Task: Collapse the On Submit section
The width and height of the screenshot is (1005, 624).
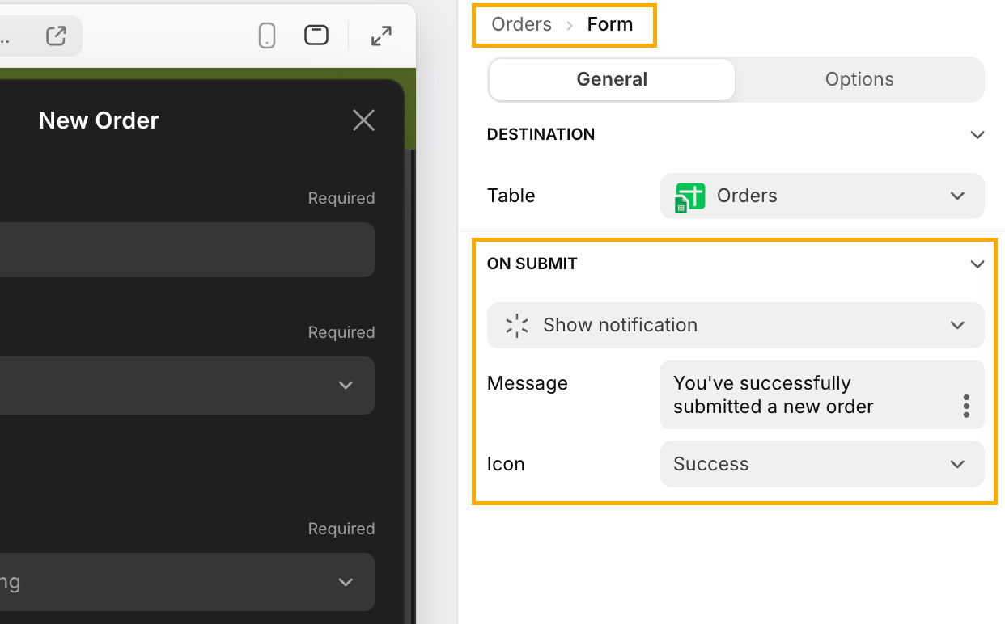Action: point(977,264)
